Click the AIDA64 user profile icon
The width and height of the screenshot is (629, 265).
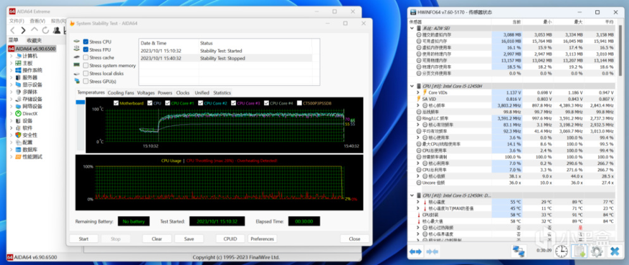tap(56, 30)
